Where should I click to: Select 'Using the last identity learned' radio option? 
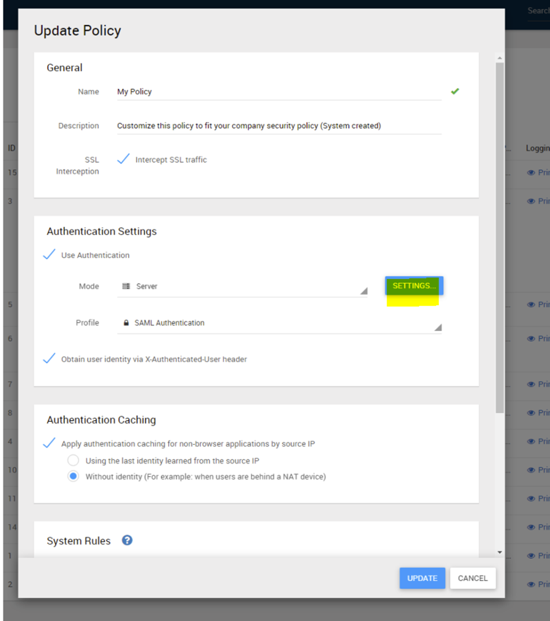tap(73, 461)
